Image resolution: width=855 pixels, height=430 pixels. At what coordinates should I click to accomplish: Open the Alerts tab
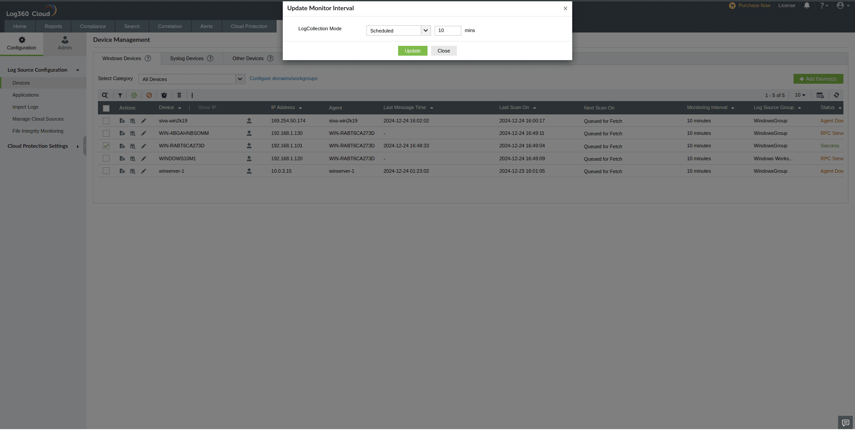[x=206, y=26]
